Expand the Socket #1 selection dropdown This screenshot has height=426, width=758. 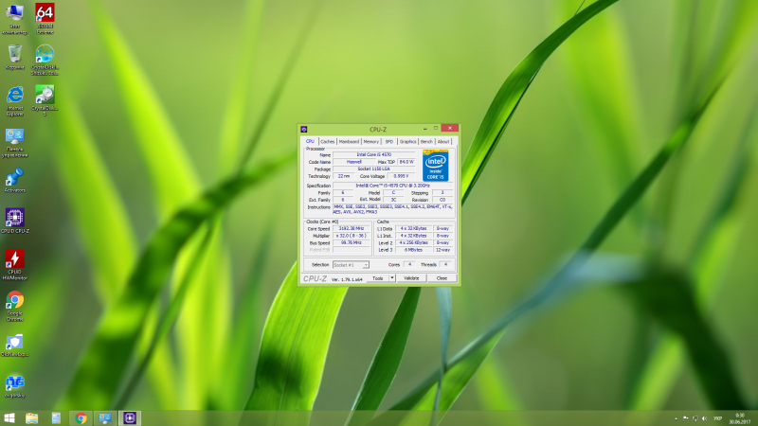(x=366, y=265)
